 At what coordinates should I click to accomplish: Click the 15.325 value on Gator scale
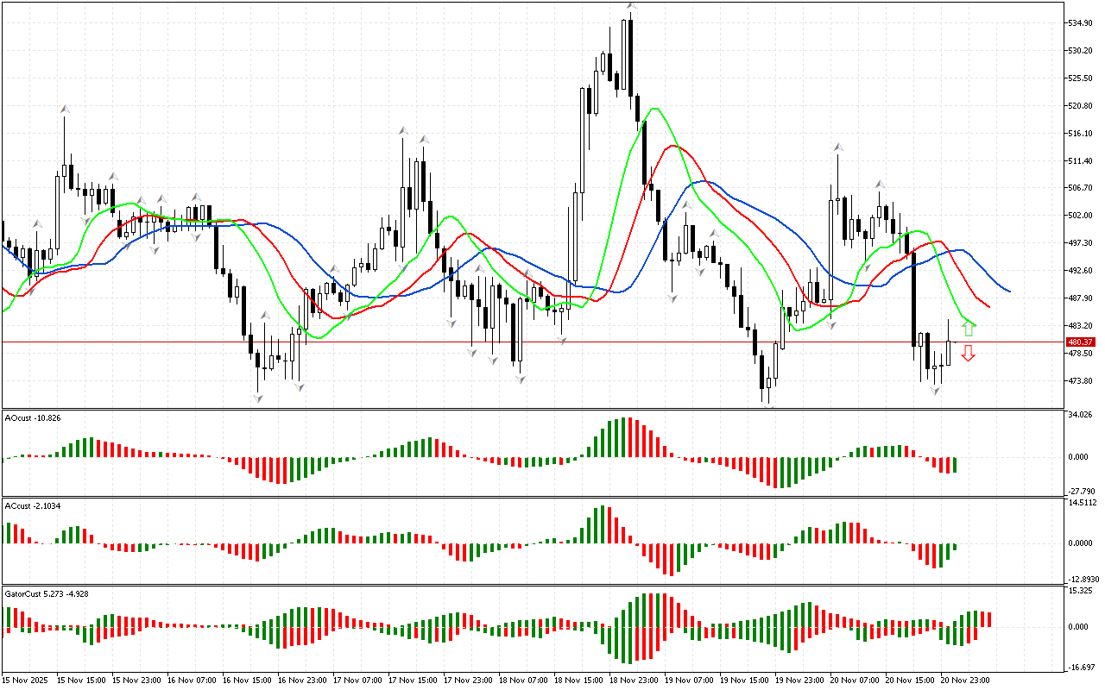1081,591
